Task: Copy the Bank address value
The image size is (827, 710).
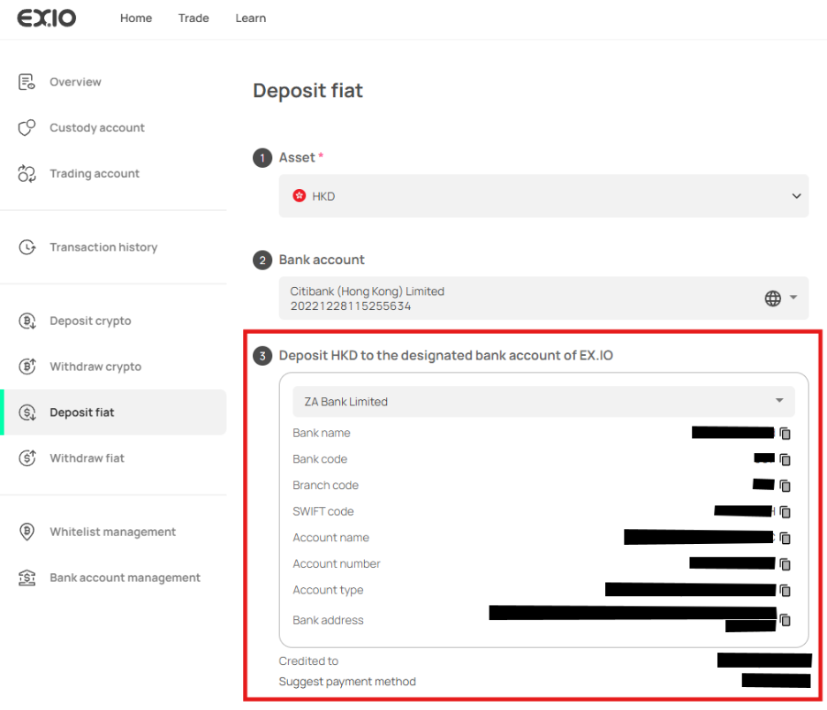Action: point(785,620)
